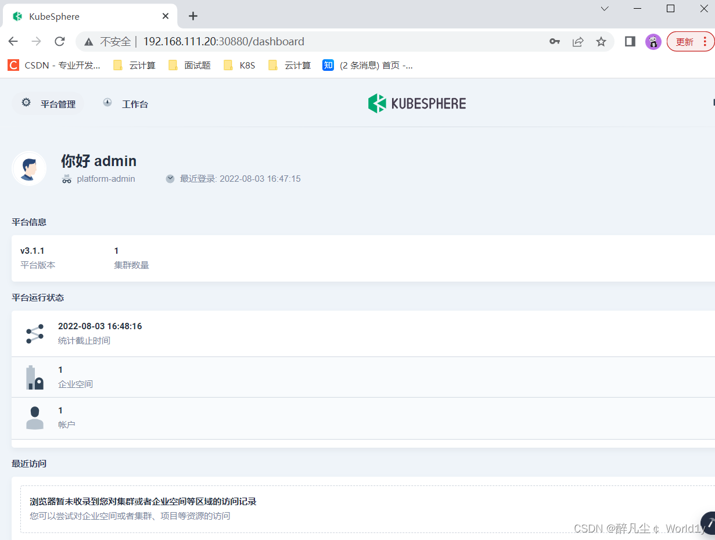Click the 更新 update button
This screenshot has height=540, width=715.
tap(685, 42)
